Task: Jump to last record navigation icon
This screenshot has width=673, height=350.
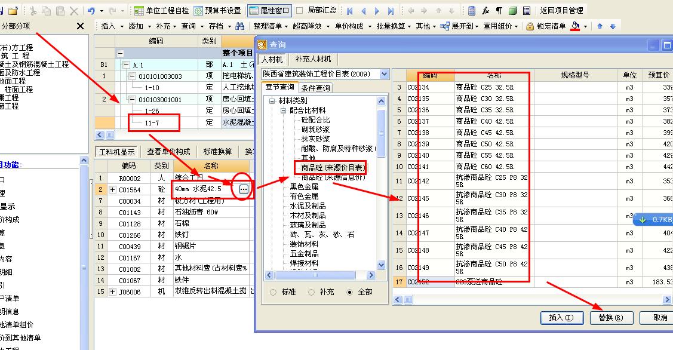Action: tap(390, 11)
